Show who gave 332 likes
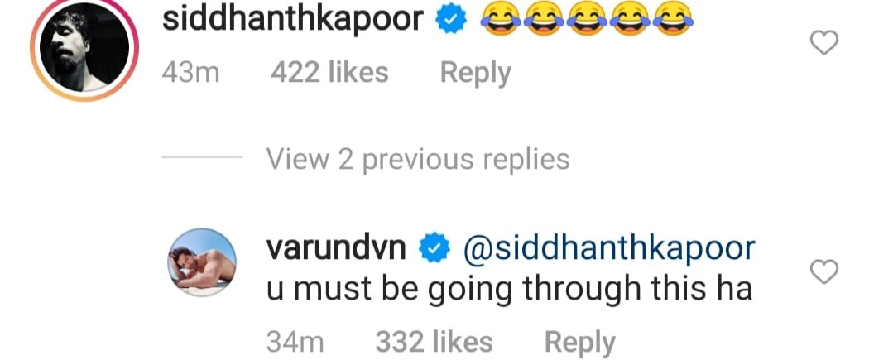Viewport: 893px width, 360px height. (x=434, y=343)
